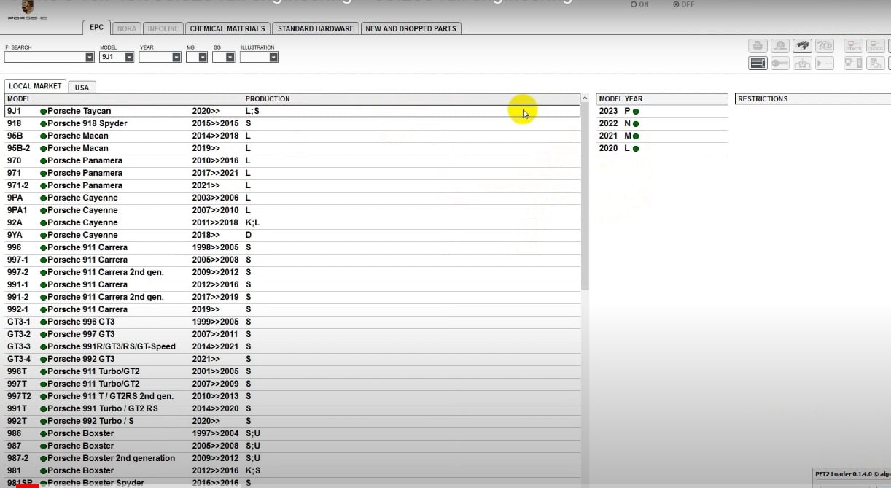Click the MODEL YEAR column header
Screen dimensions: 891x488
[x=662, y=98]
